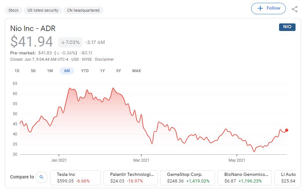
Task: Select the MAX time range
Action: 136,71
